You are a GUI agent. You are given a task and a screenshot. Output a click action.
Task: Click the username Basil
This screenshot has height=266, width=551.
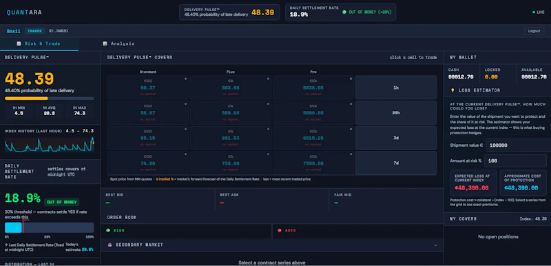tap(14, 31)
